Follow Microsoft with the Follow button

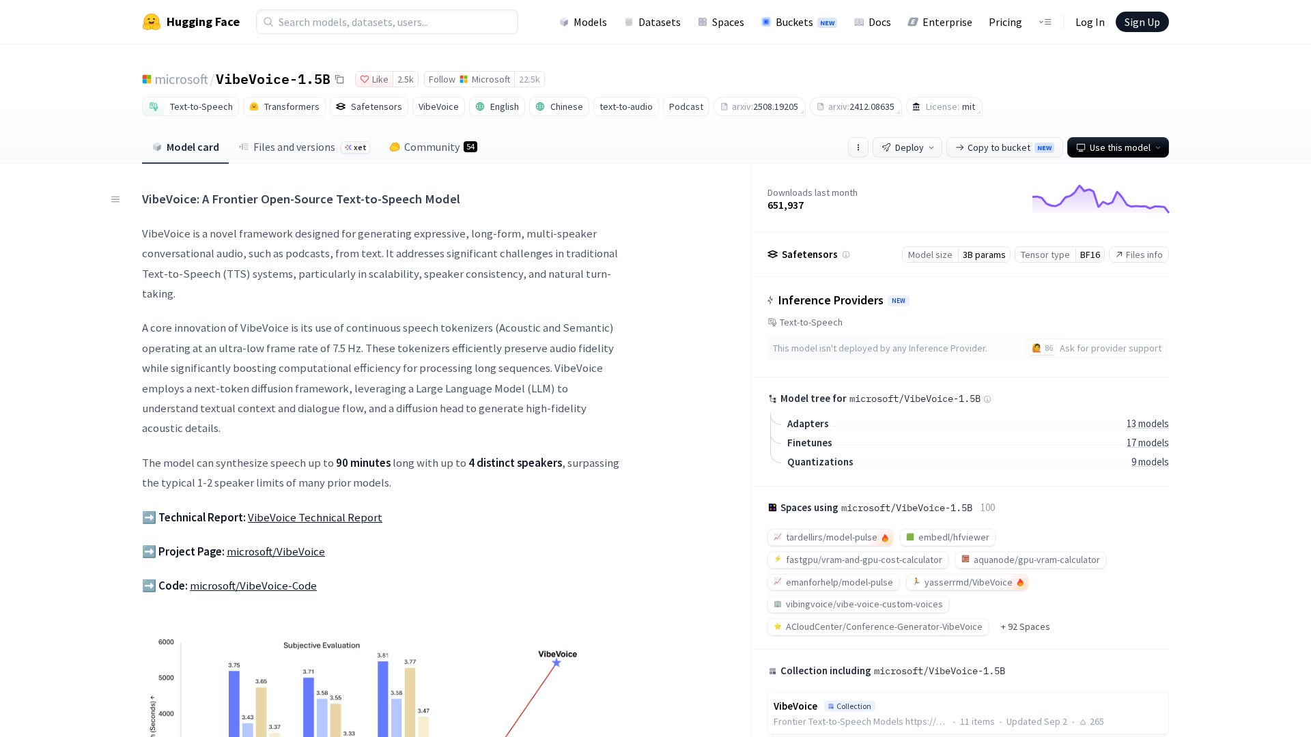click(x=469, y=79)
